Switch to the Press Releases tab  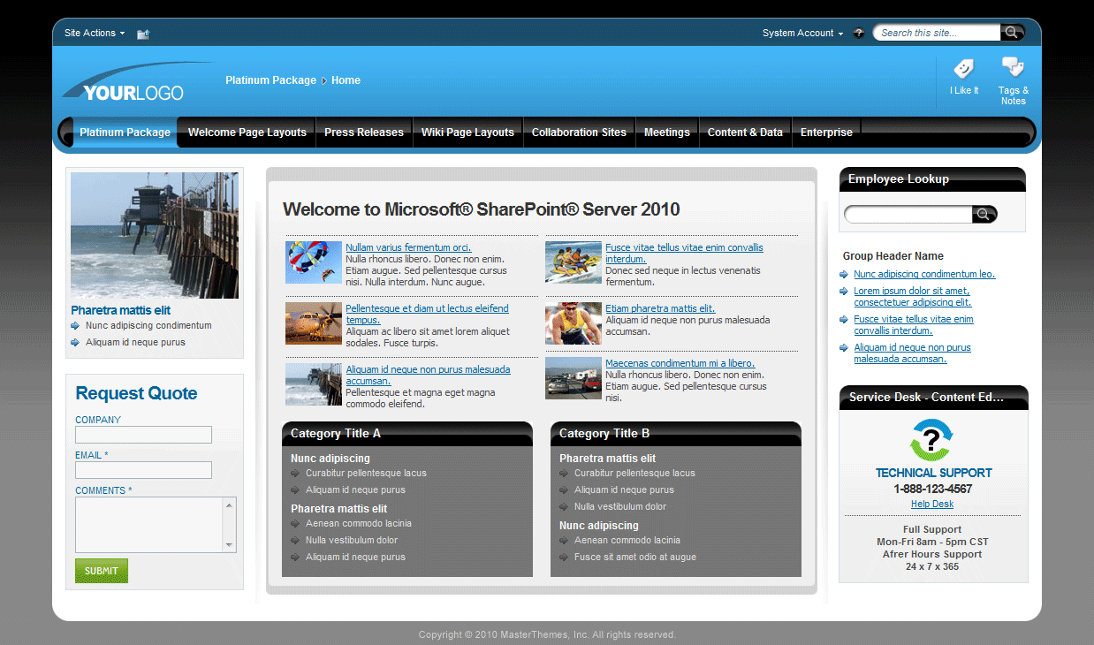(363, 132)
